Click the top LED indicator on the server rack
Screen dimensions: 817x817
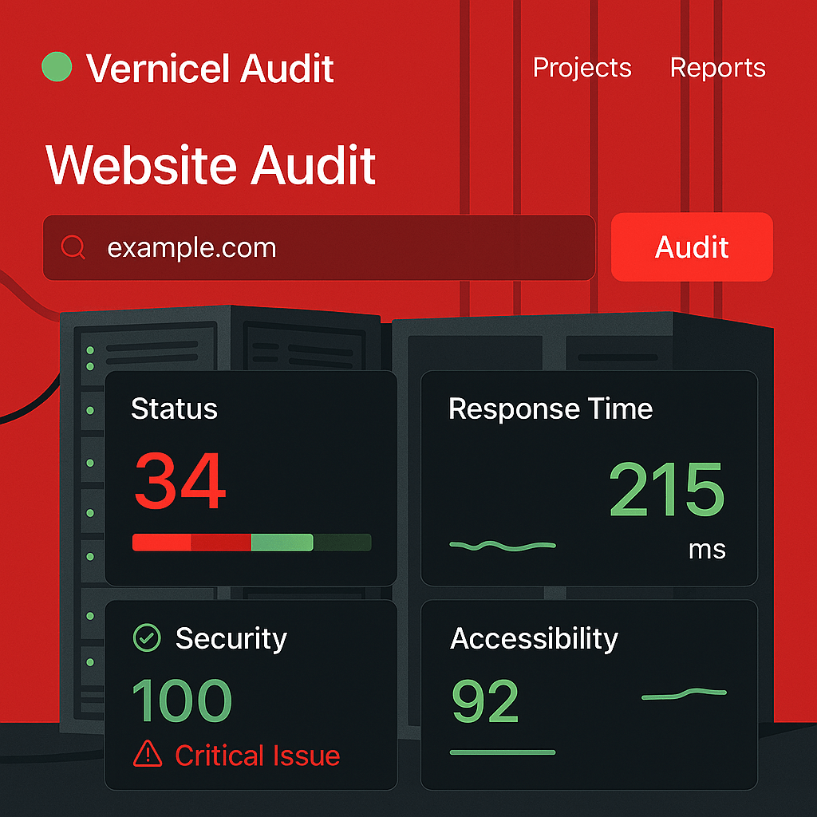[x=89, y=349]
